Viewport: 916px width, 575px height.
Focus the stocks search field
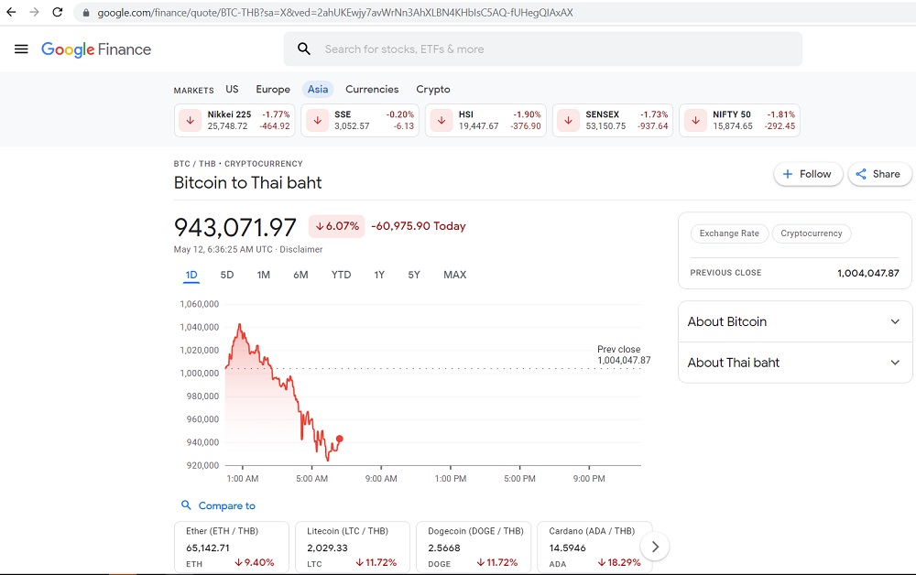point(542,49)
